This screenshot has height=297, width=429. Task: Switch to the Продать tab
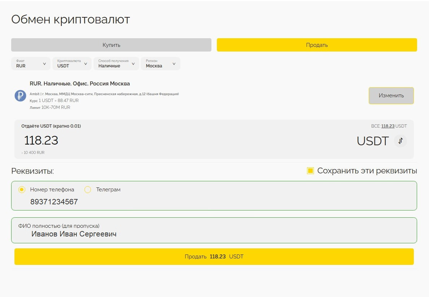pos(317,45)
